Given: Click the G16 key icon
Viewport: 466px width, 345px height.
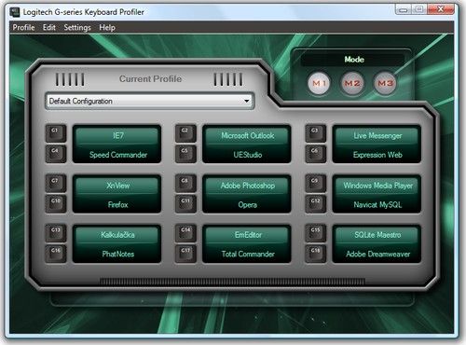Looking at the screenshot, I should point(56,254).
